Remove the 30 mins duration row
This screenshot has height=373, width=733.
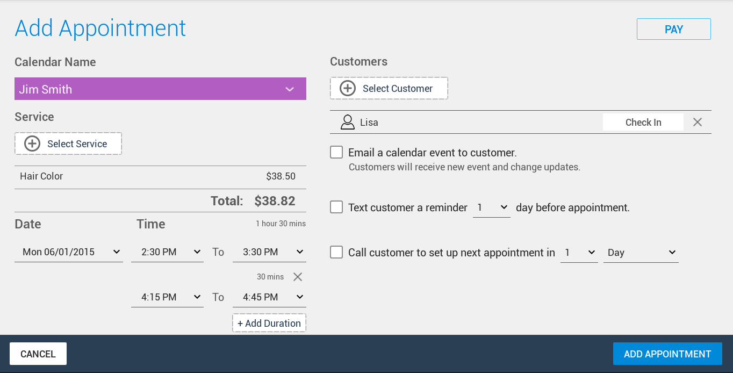[x=298, y=277]
